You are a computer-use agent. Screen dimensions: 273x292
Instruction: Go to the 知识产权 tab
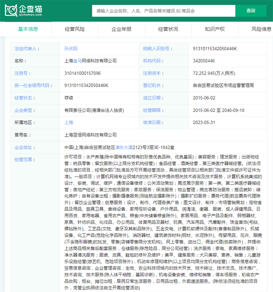click(x=215, y=29)
